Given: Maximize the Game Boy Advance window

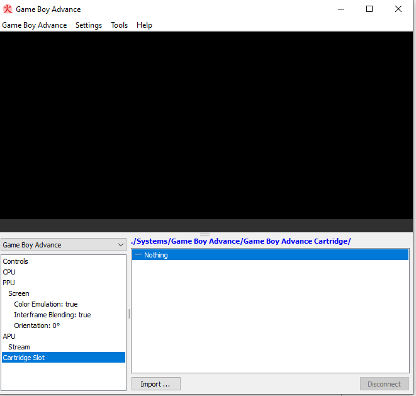Looking at the screenshot, I should (x=369, y=9).
